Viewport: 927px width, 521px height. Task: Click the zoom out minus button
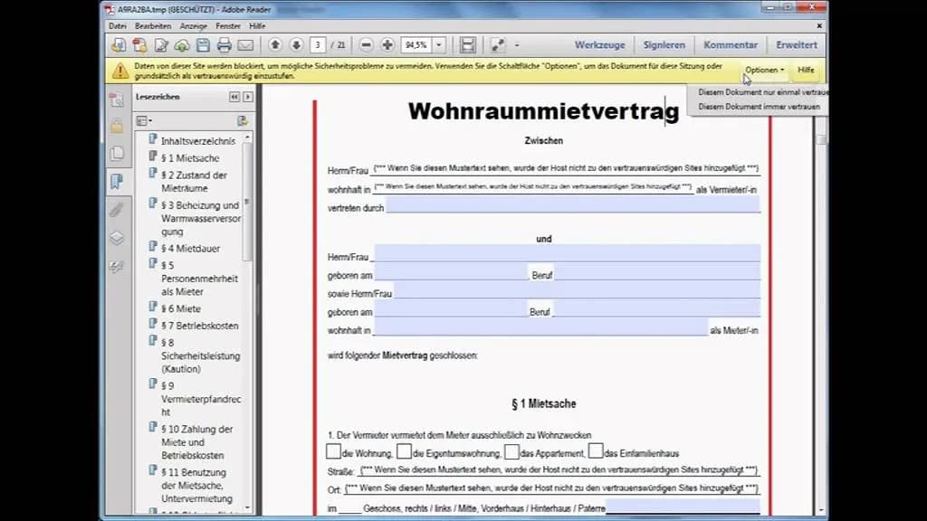coord(367,45)
